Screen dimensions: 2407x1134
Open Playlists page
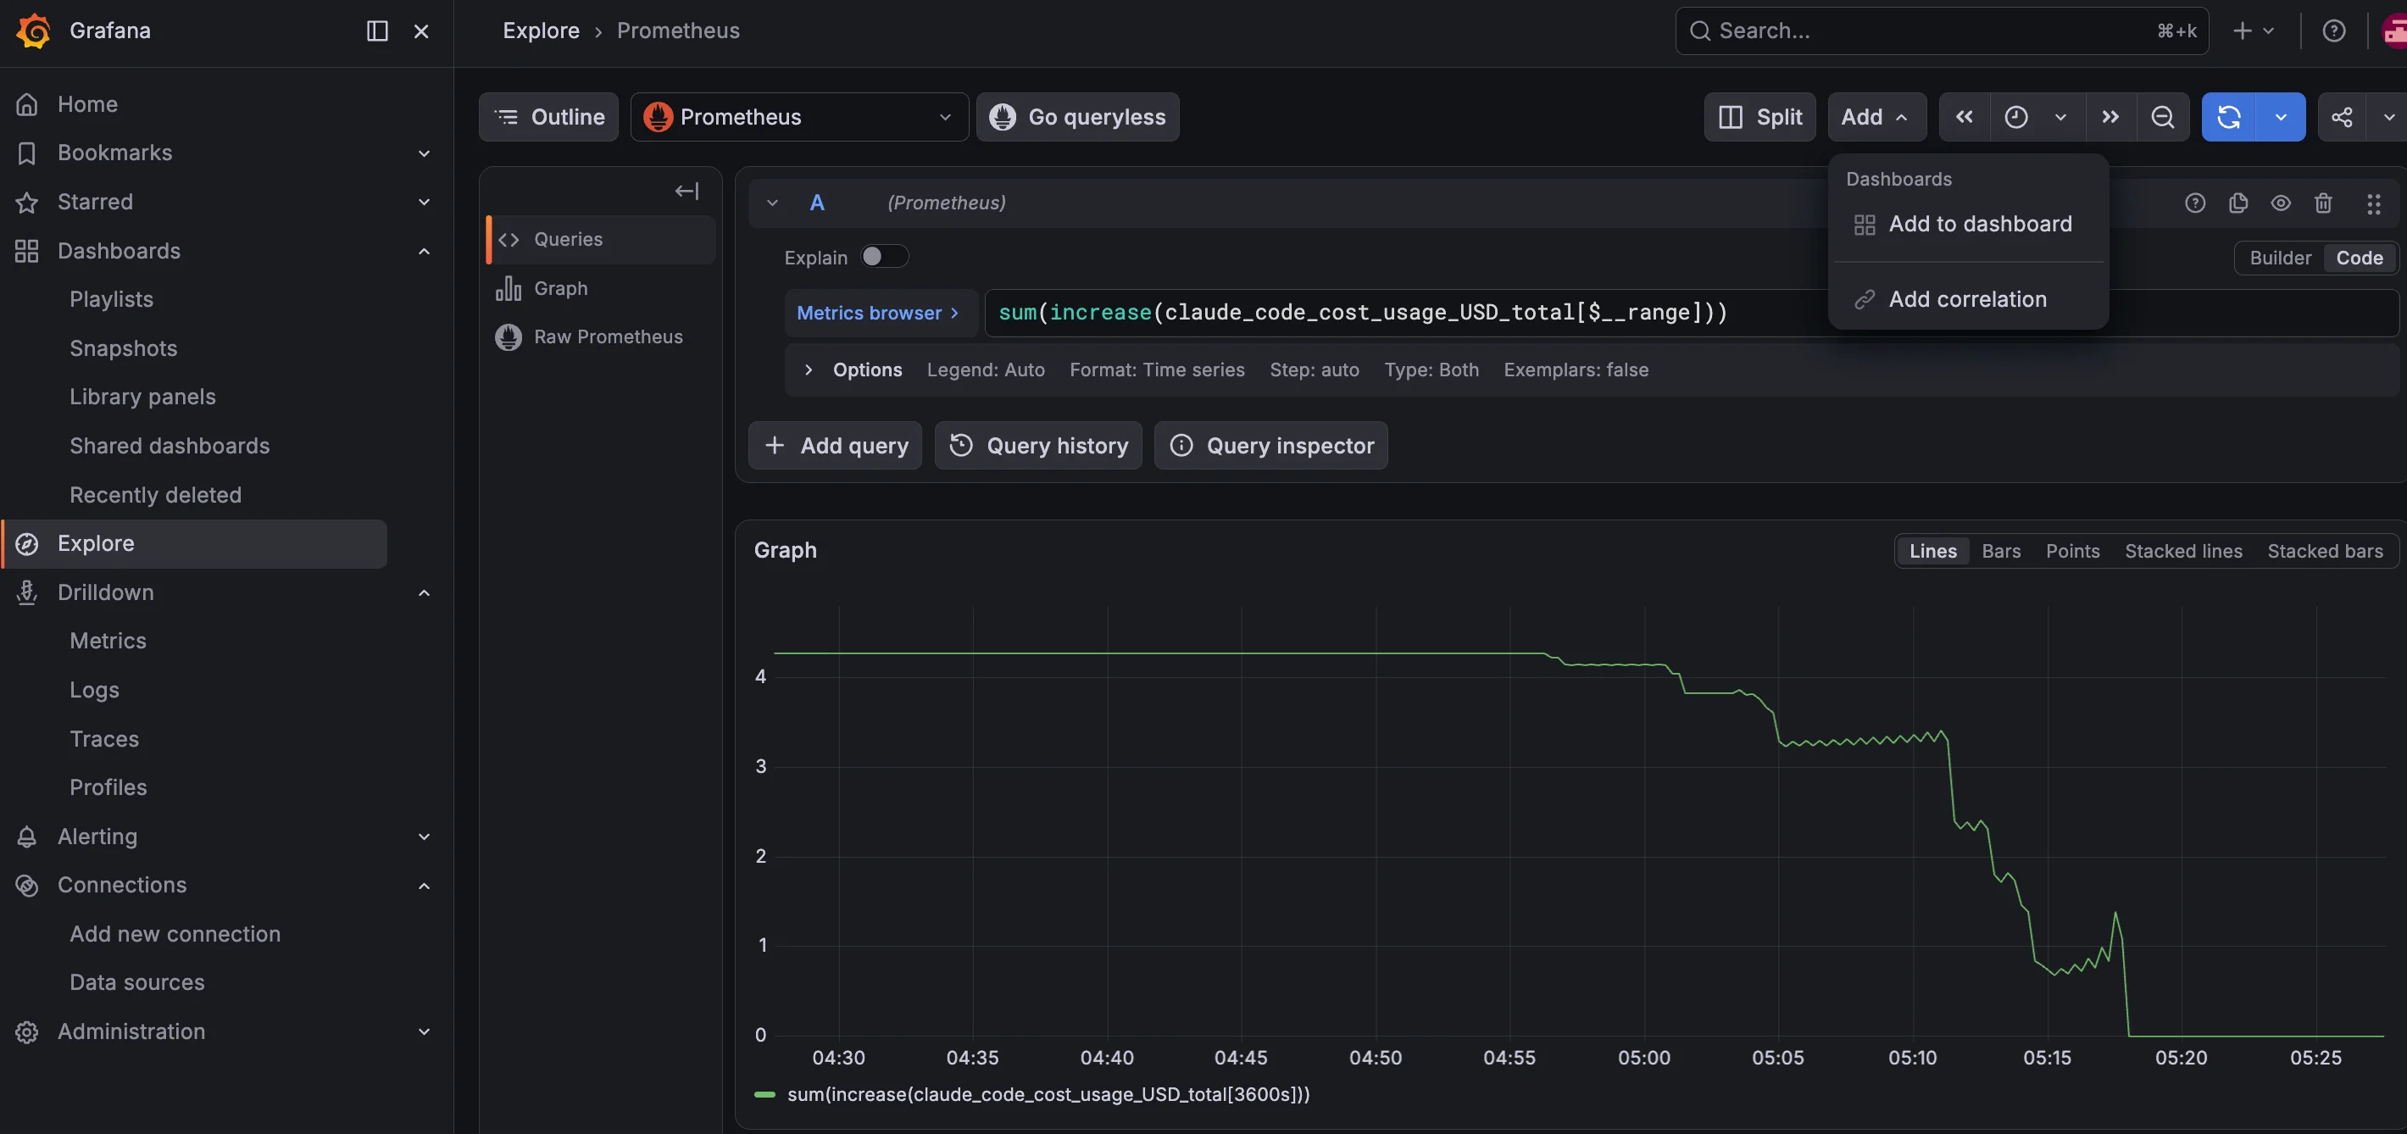point(111,299)
